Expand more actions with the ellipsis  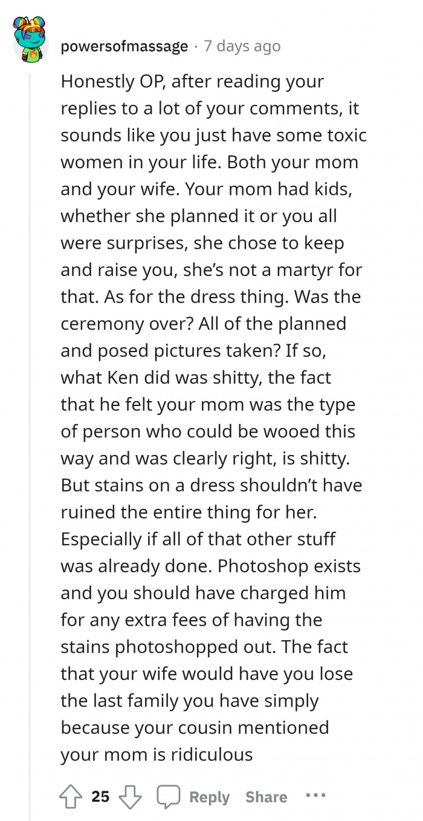coord(317,797)
